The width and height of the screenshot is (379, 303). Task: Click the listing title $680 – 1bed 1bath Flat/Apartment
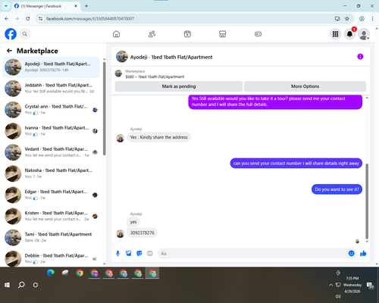pyautogui.click(x=155, y=77)
